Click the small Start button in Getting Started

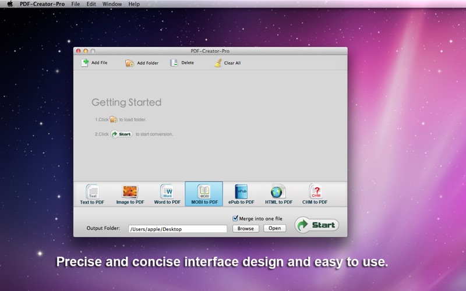pyautogui.click(x=122, y=134)
